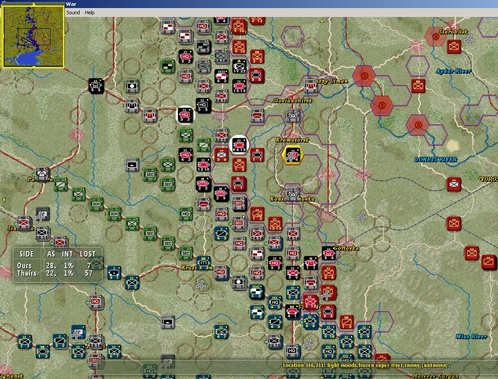Click the red objective hex left of Starobilsk
This screenshot has height=379, width=498.
point(436,37)
